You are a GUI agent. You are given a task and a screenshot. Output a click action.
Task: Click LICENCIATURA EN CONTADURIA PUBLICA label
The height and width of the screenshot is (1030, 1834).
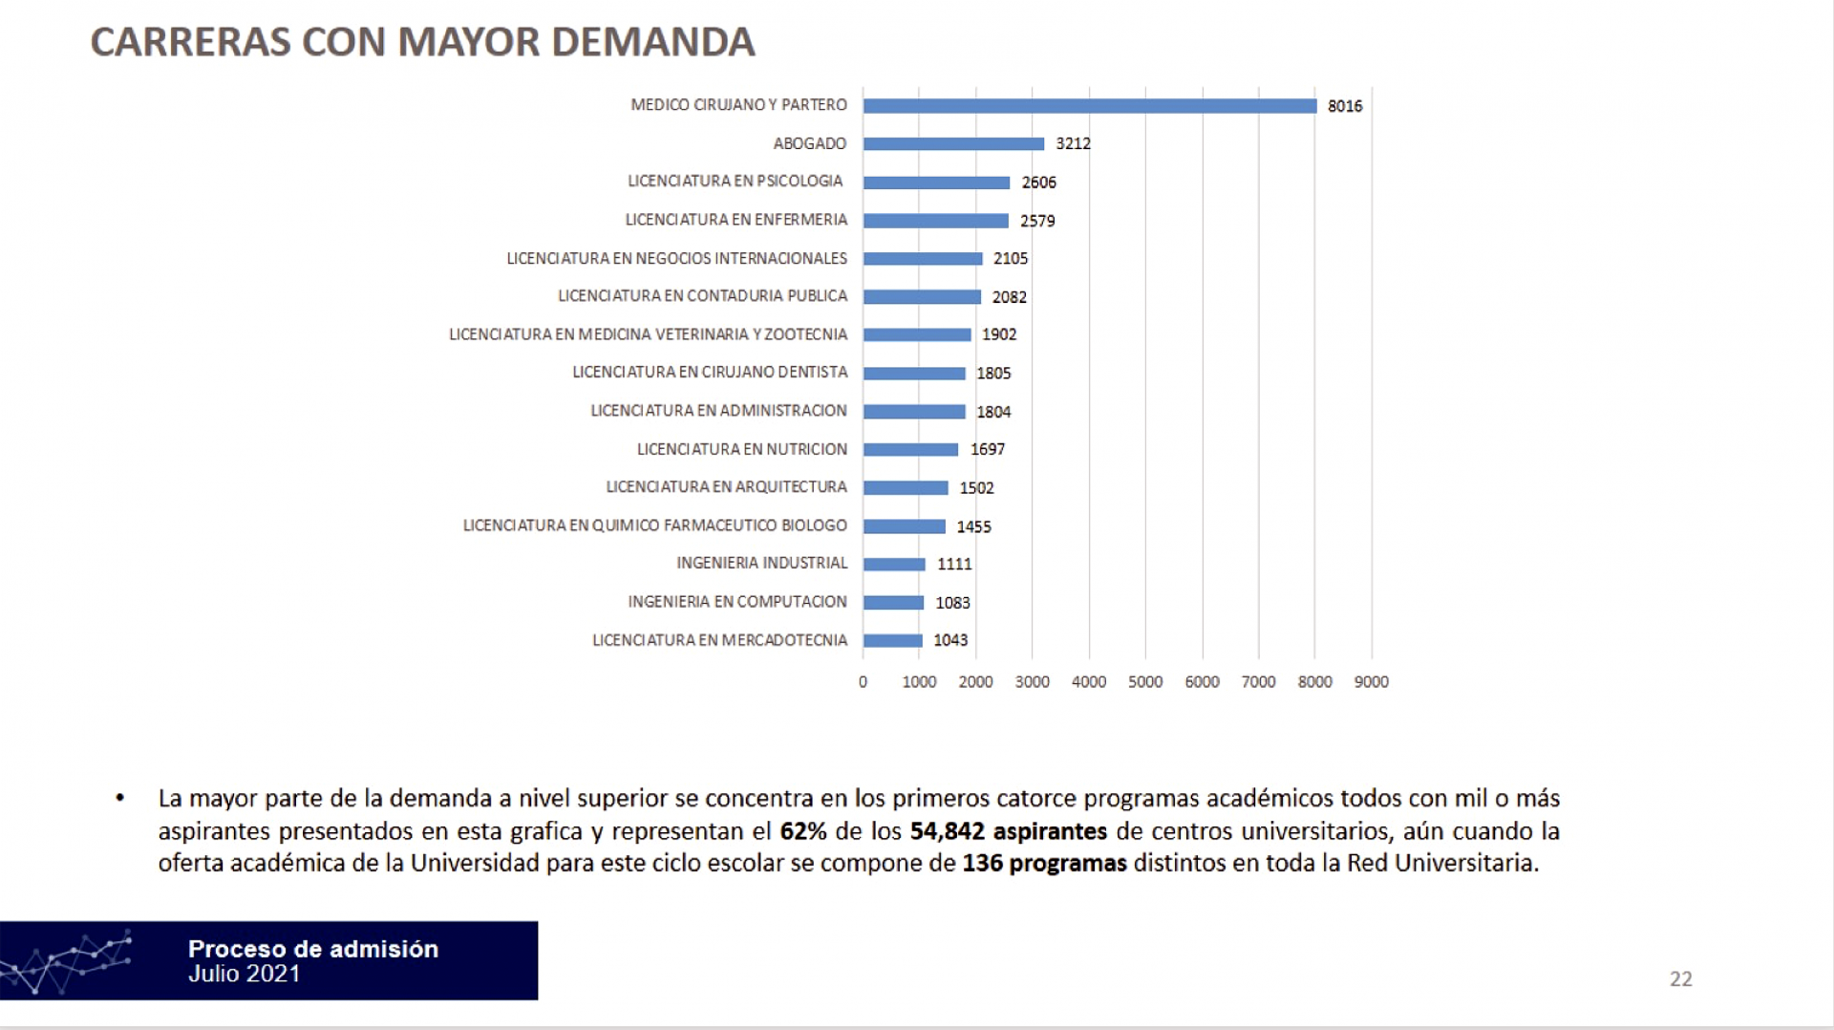(x=703, y=296)
